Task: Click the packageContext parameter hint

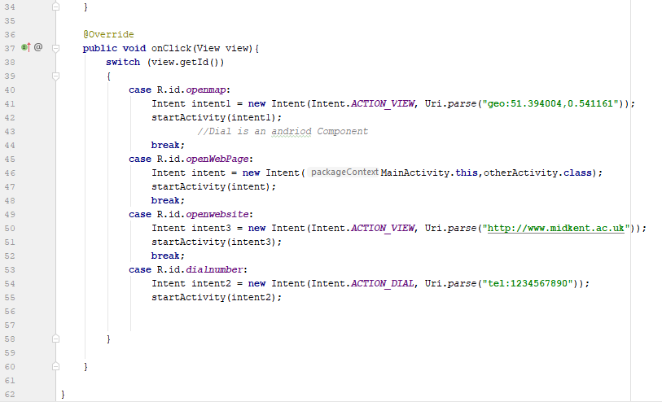Action: [x=344, y=172]
